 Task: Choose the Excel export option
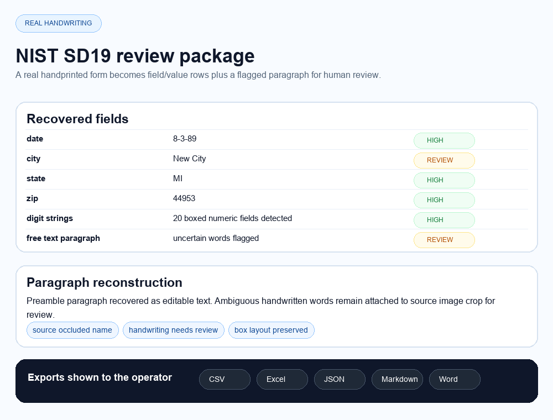(282, 379)
